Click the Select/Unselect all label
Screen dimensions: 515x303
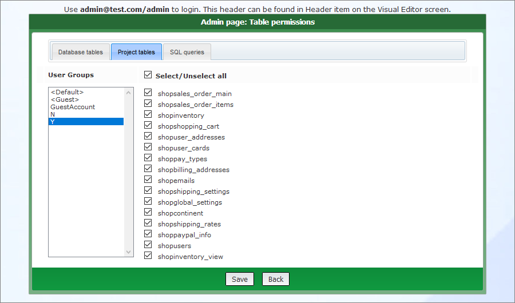191,76
